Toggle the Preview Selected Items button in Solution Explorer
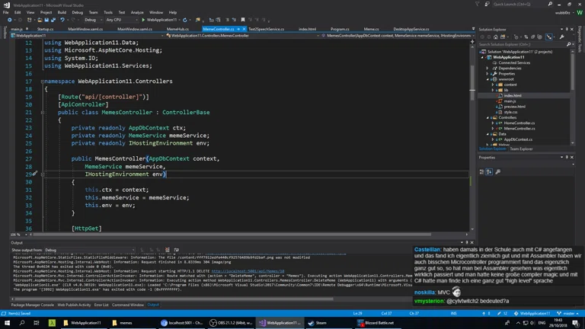Image resolution: width=585 pixels, height=329 pixels. point(549,37)
